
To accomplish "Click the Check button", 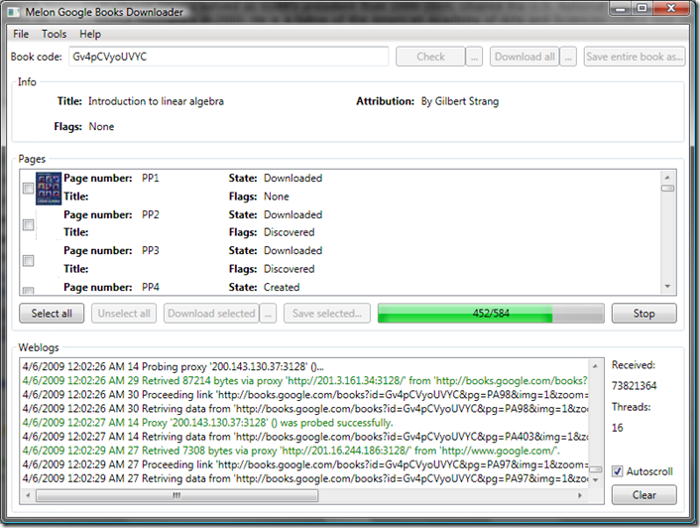I will (430, 57).
